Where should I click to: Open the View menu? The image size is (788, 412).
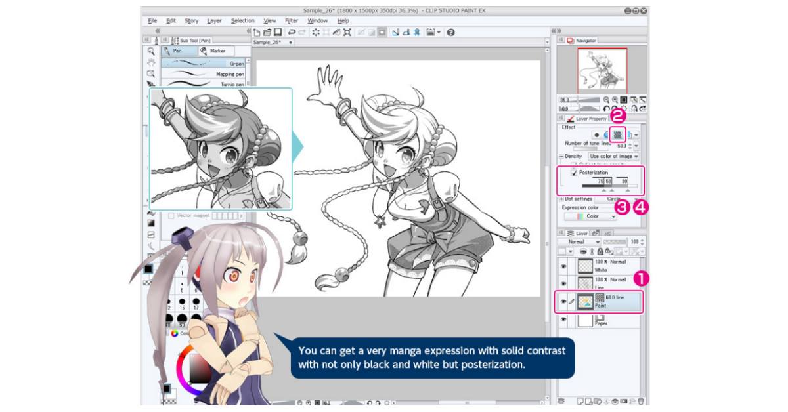tap(270, 21)
